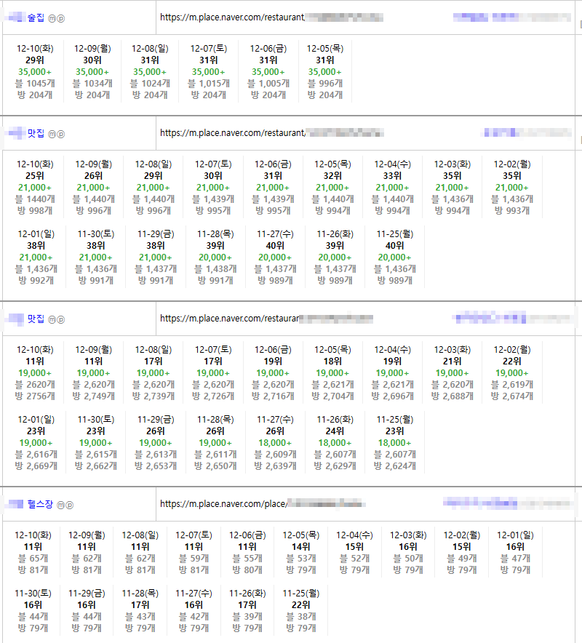This screenshot has height=643, width=582.
Task: Open the 술집 keyword link
Action: coord(35,17)
